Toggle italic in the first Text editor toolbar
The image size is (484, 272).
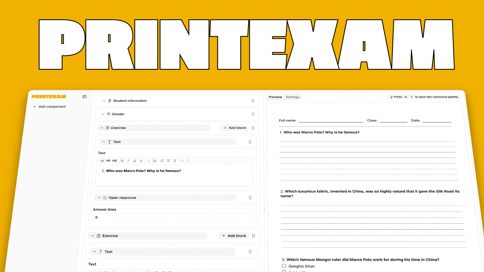click(x=128, y=161)
